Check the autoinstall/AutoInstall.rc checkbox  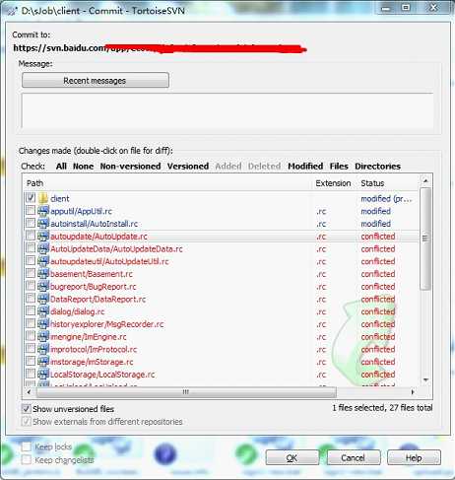click(x=31, y=223)
